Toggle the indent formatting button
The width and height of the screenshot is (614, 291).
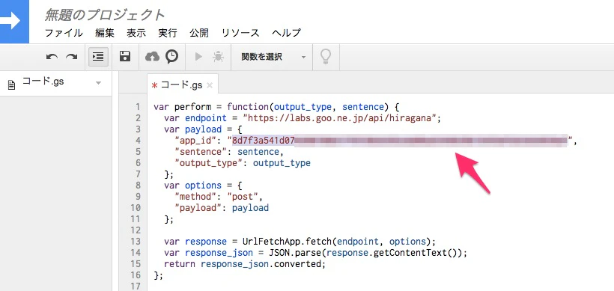[98, 57]
